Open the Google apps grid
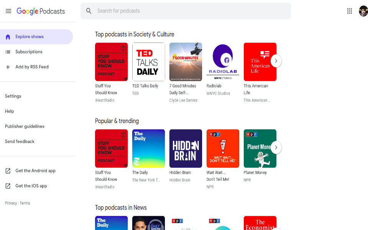Image resolution: width=368 pixels, height=230 pixels. 350,11
